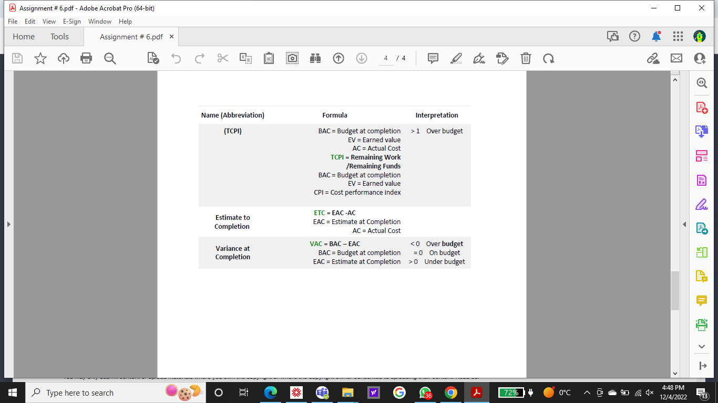Screen dimensions: 718x403
Task: Open the Create PDF tool in sidebar
Action: pos(703,108)
